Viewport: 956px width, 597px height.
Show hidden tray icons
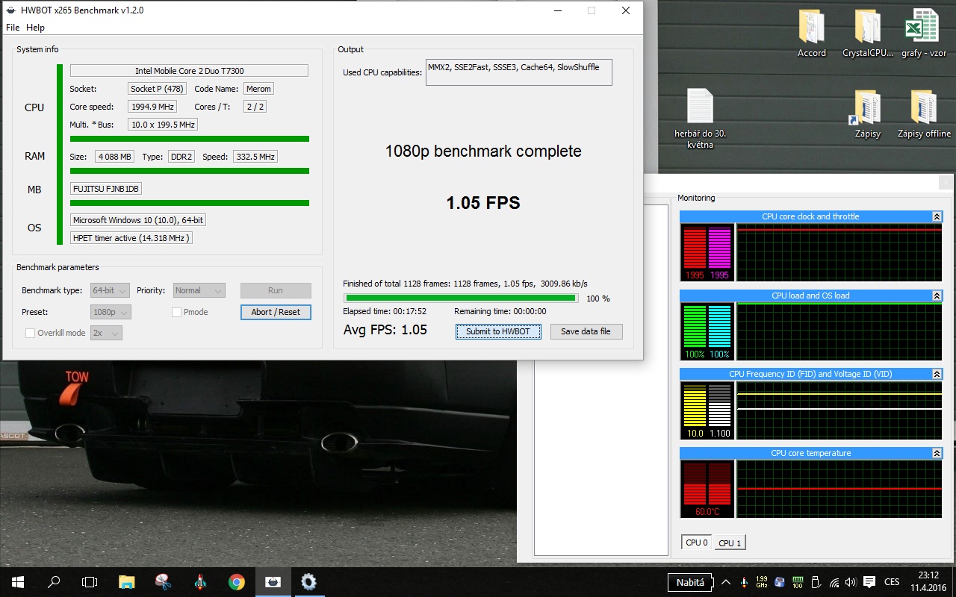(726, 582)
